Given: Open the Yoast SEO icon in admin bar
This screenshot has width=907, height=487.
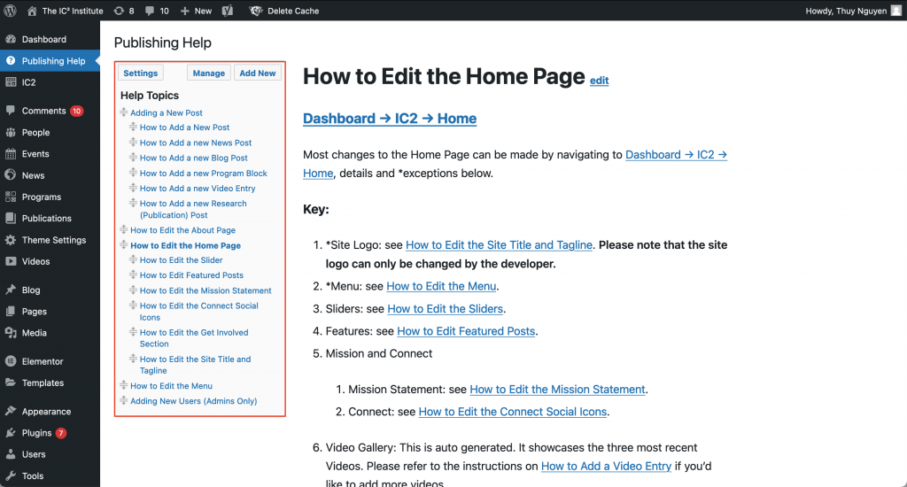Looking at the screenshot, I should (x=228, y=11).
